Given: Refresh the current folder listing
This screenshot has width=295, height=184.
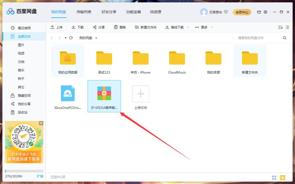Looking at the screenshot, I should [71, 38].
